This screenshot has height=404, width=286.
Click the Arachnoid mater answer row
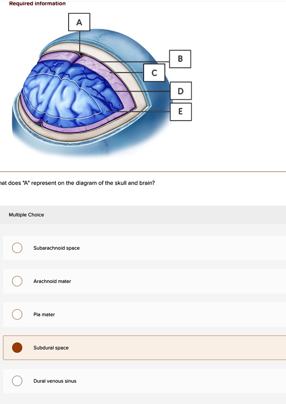(118, 281)
